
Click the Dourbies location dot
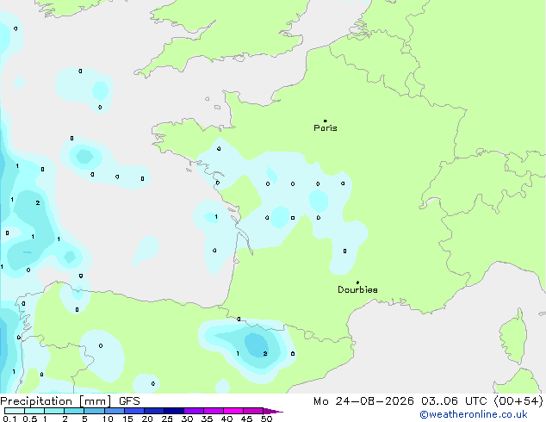357,282
